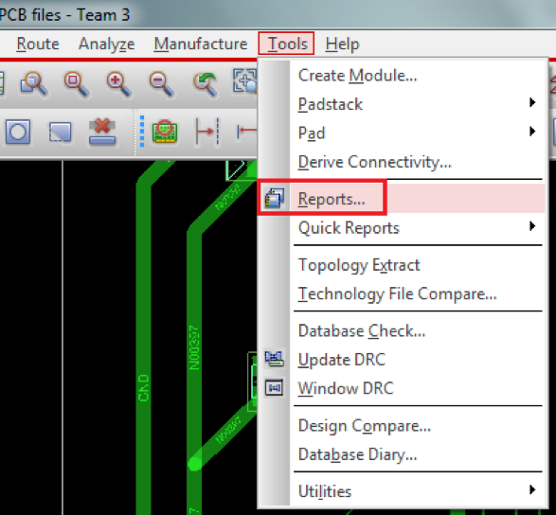This screenshot has height=515, width=556.
Task: Open the Analyze menu
Action: [x=106, y=44]
